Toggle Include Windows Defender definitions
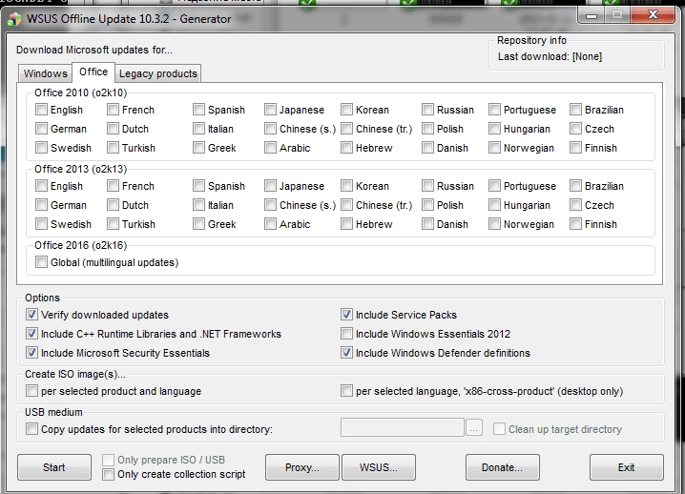 point(347,353)
